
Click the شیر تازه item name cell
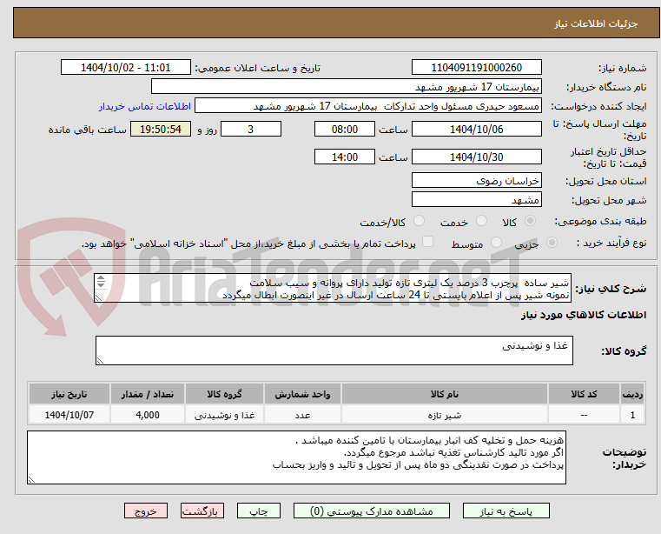click(445, 415)
